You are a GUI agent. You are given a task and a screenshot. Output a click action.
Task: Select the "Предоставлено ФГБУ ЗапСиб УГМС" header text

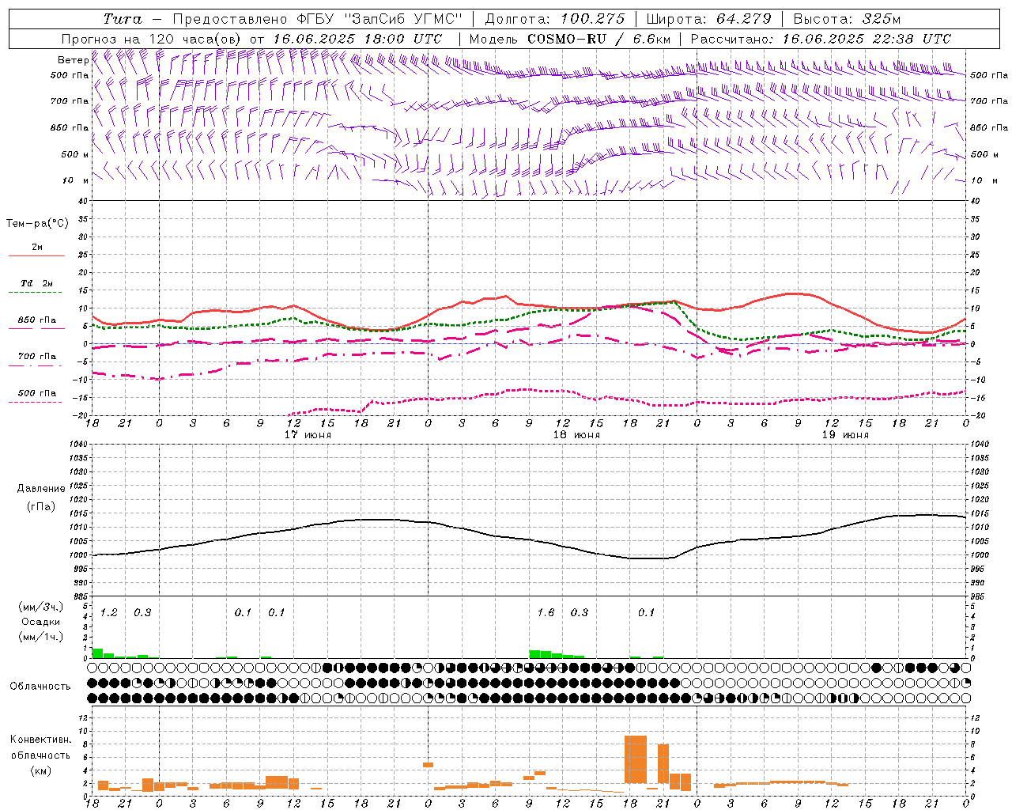coord(317,19)
